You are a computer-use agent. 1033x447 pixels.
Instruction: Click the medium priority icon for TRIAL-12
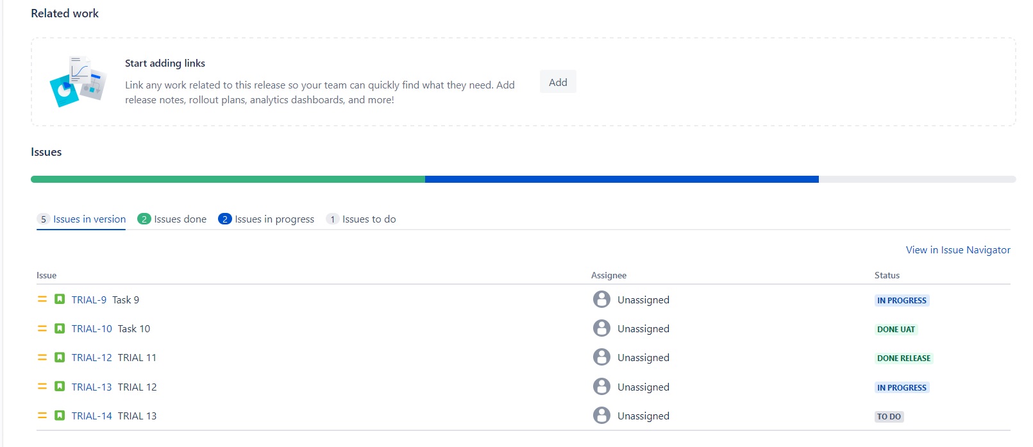(42, 357)
